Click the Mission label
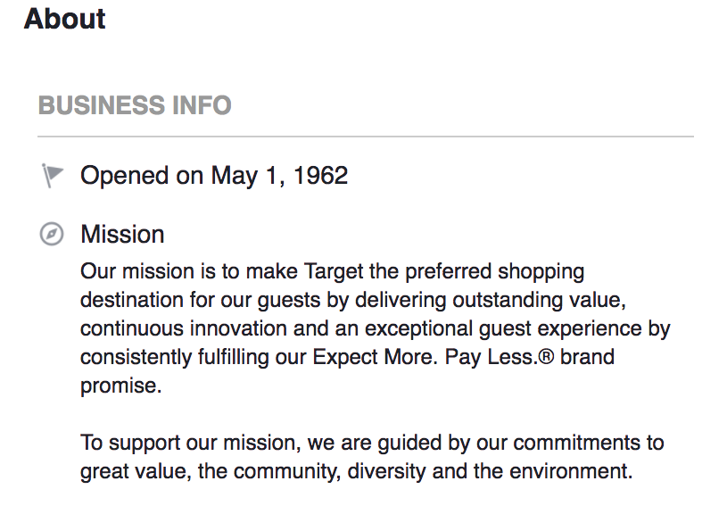This screenshot has width=727, height=506. coord(122,234)
